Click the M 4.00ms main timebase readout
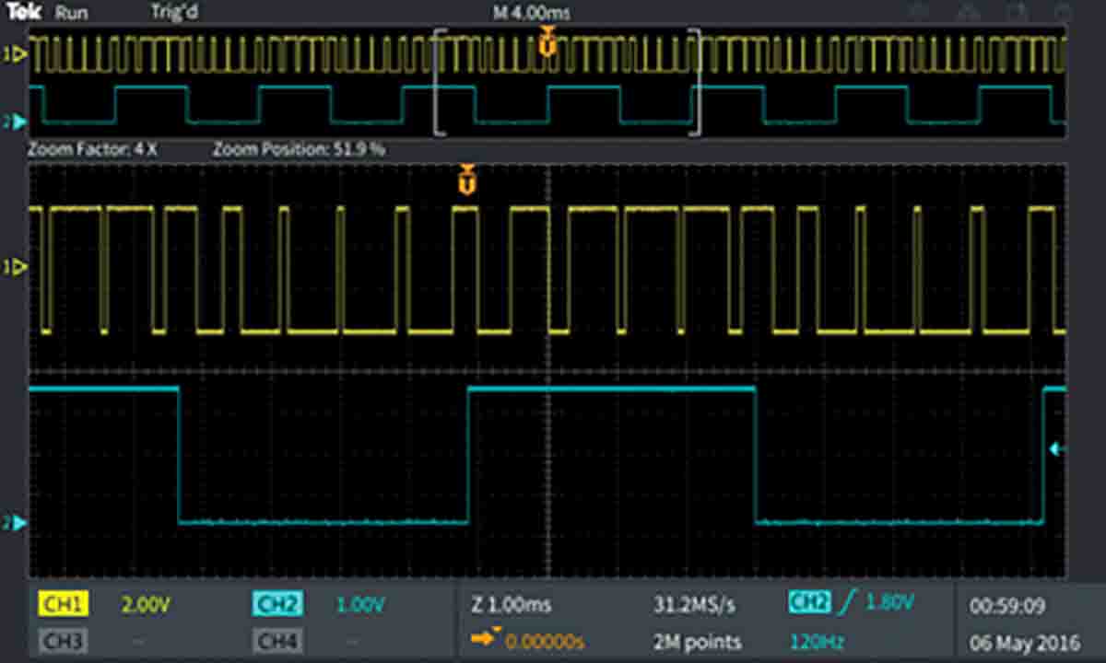This screenshot has height=663, width=1106. pos(532,13)
